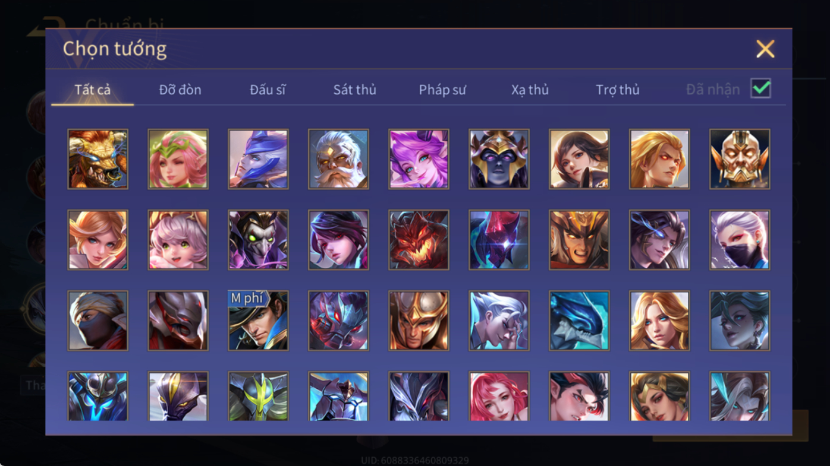Choose the purple-haired girl hero portrait
This screenshot has height=466, width=830.
(x=419, y=159)
